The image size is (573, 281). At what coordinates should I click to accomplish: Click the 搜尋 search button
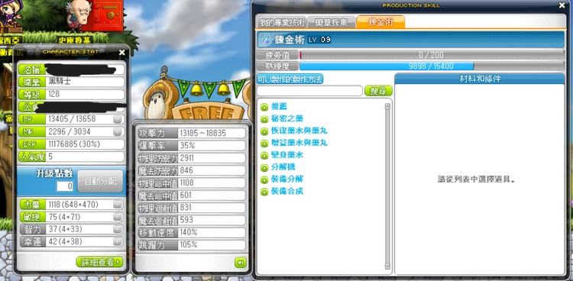378,91
